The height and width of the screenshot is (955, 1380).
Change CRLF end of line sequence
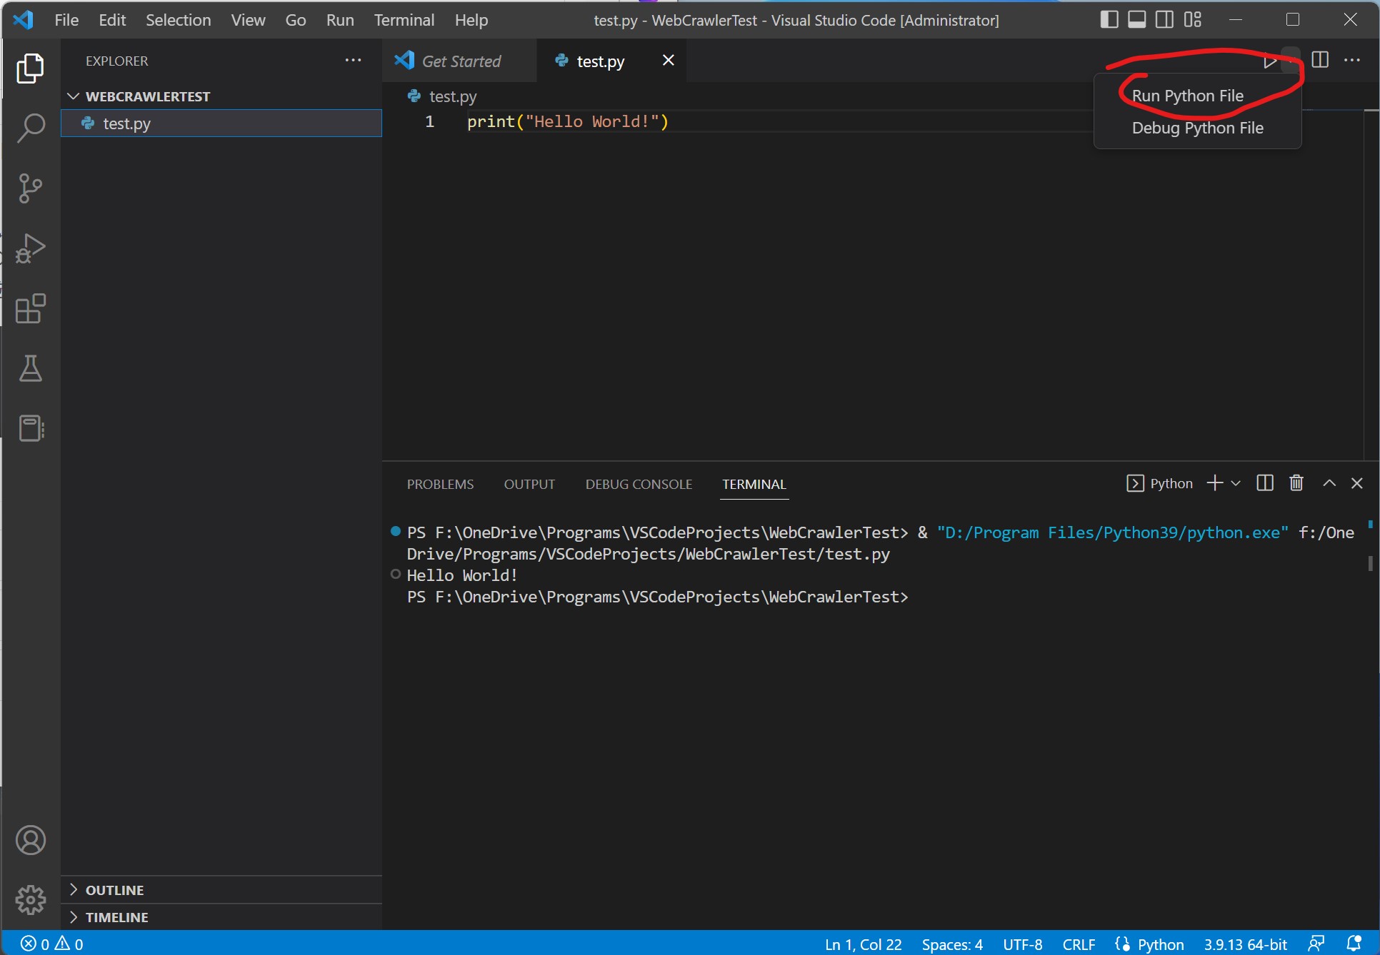click(x=1079, y=944)
